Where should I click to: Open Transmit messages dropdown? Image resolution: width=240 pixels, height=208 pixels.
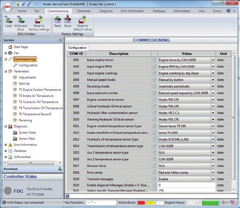pyautogui.click(x=213, y=179)
